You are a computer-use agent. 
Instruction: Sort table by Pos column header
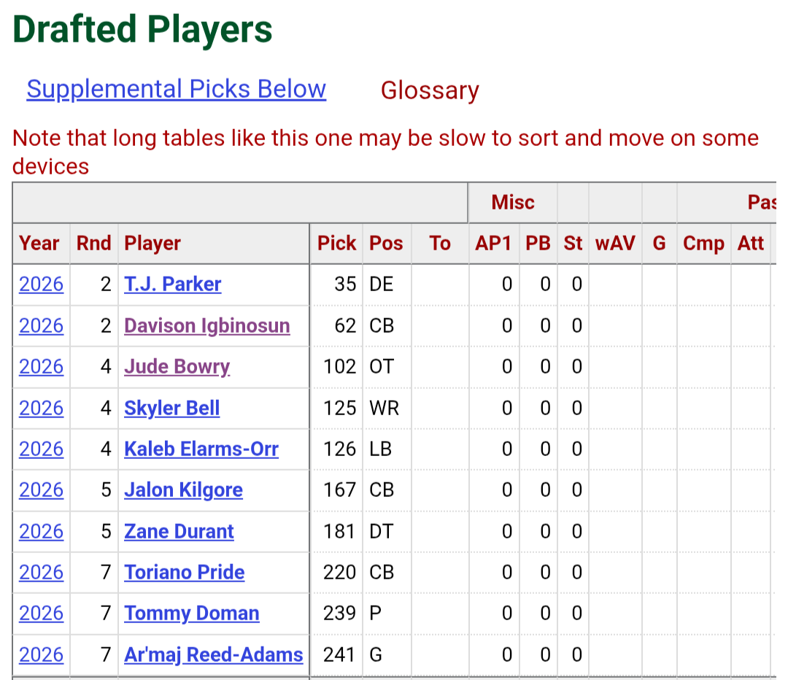pyautogui.click(x=386, y=243)
